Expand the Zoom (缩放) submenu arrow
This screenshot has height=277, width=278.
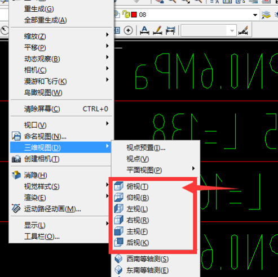point(107,34)
